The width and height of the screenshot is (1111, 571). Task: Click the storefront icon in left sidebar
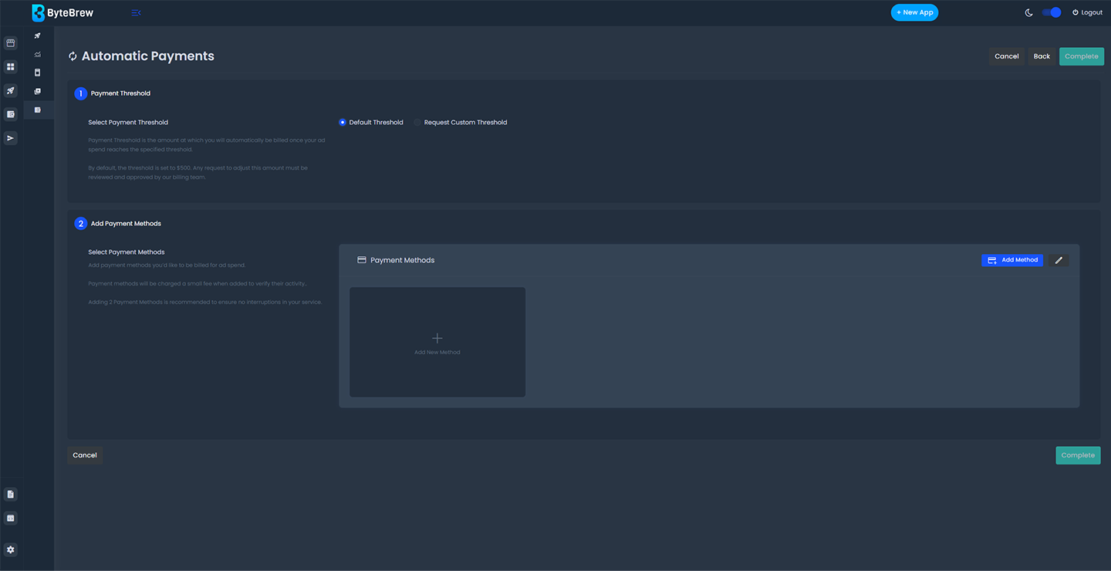click(x=11, y=43)
